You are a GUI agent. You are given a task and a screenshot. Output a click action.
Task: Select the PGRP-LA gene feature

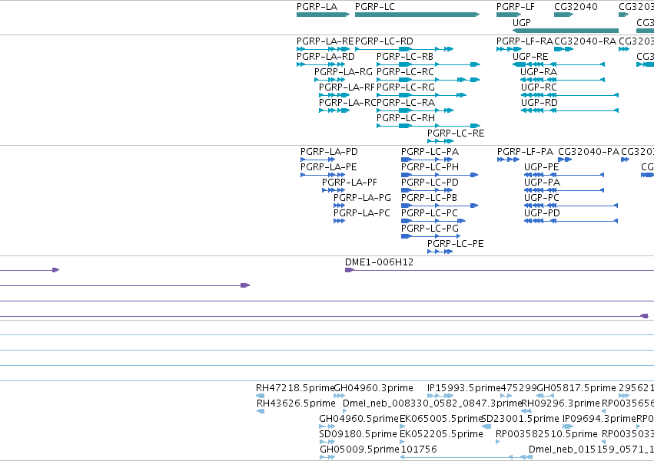[x=324, y=15]
